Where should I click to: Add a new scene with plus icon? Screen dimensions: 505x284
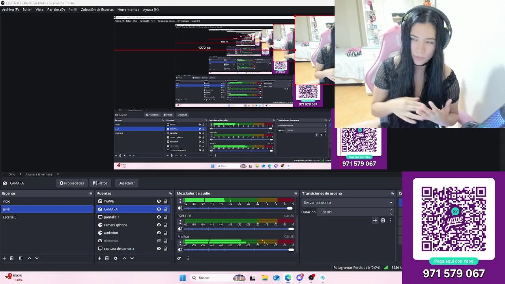coord(4,258)
